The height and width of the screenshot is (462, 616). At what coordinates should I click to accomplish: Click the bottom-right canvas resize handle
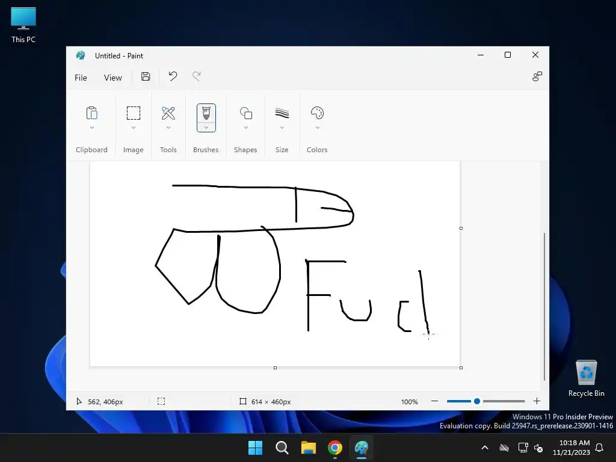pyautogui.click(x=461, y=368)
